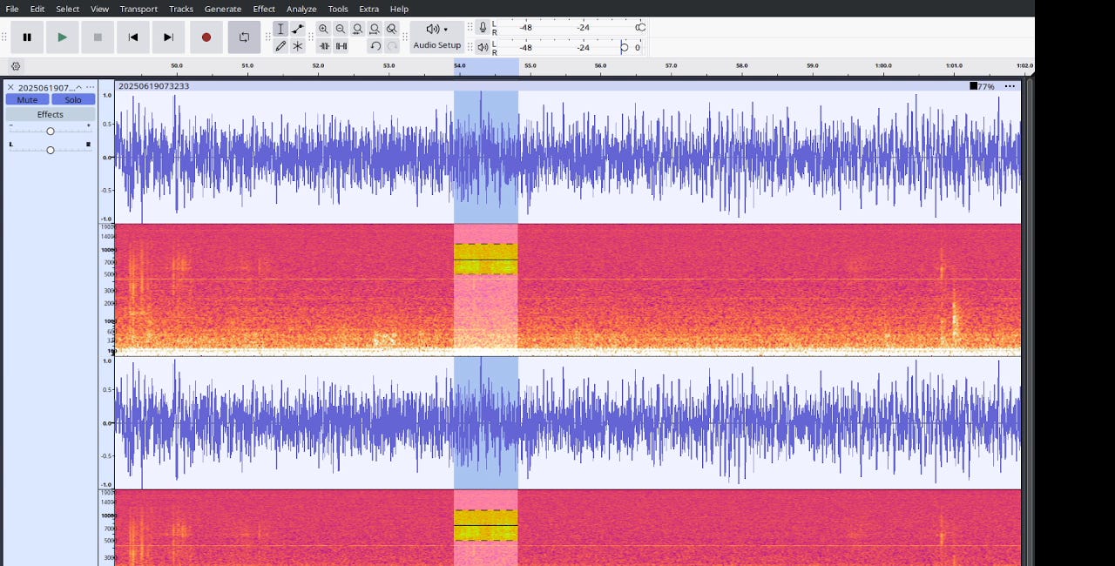Image resolution: width=1115 pixels, height=566 pixels.
Task: Open the Generate menu
Action: coord(223,9)
